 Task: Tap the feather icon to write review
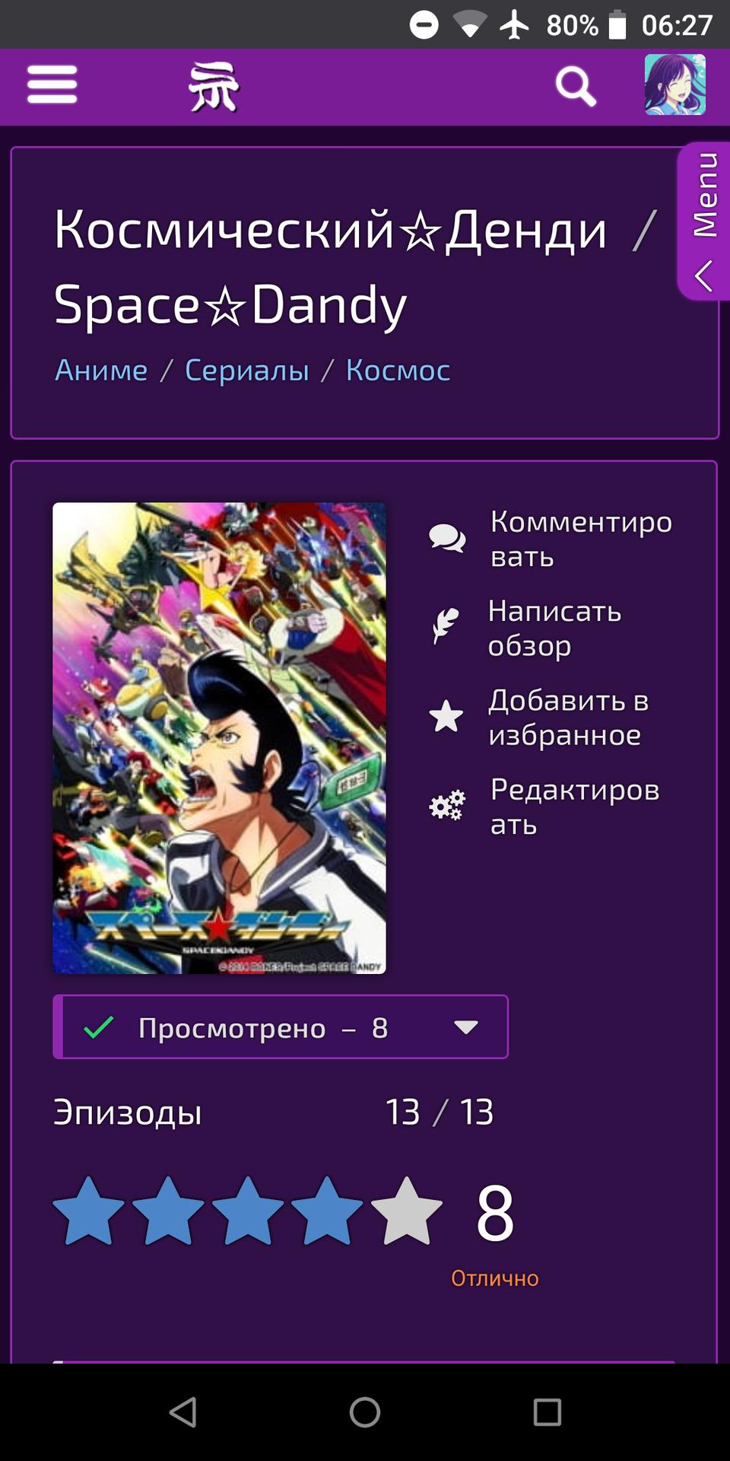coord(446,626)
